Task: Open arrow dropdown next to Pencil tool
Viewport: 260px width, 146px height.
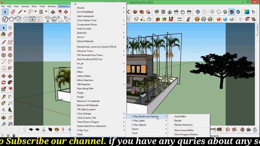Action: (25, 12)
